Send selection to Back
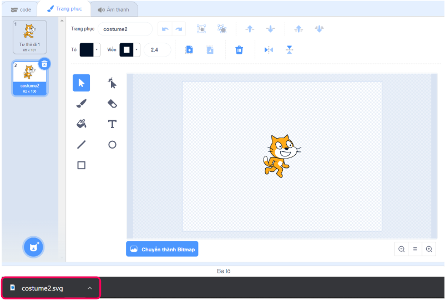 click(319, 29)
